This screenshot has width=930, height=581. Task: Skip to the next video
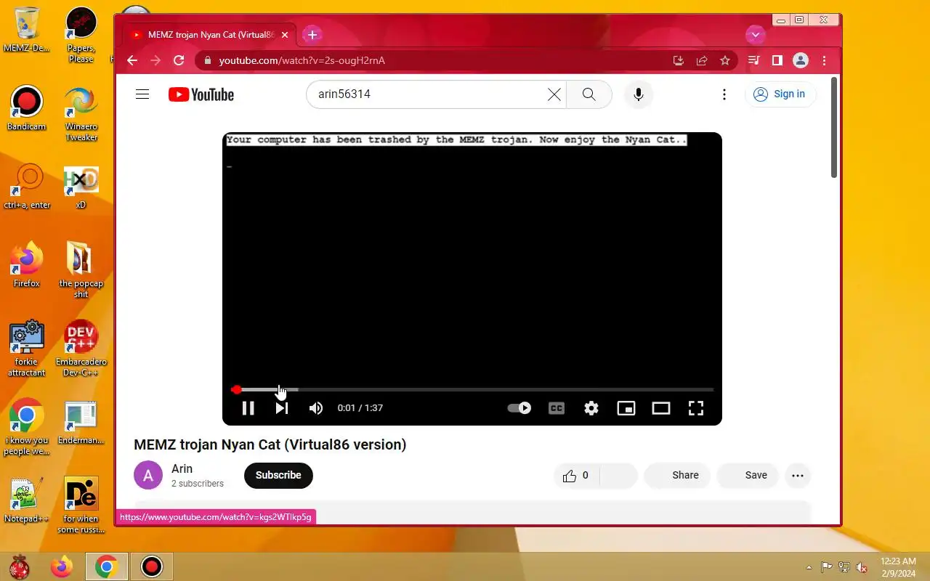click(281, 408)
